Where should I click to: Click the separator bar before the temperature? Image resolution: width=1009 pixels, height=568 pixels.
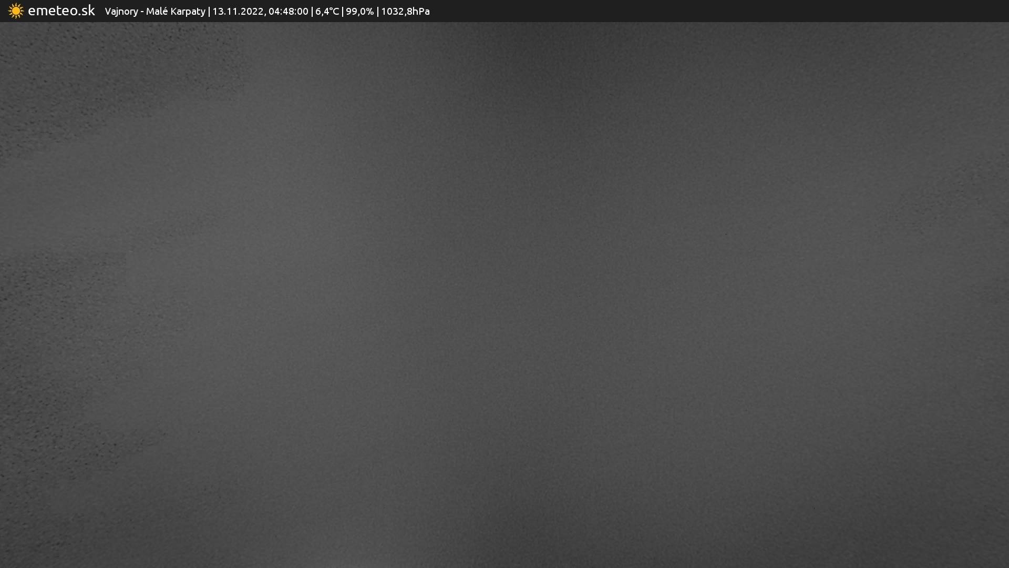click(x=312, y=12)
